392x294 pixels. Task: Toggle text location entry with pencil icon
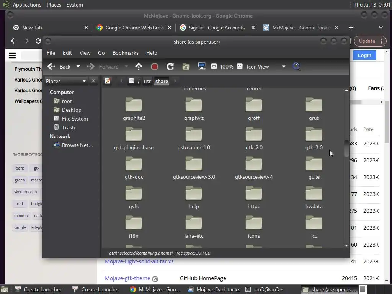(x=108, y=81)
